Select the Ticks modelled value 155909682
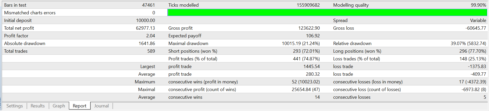 (x=308, y=5)
